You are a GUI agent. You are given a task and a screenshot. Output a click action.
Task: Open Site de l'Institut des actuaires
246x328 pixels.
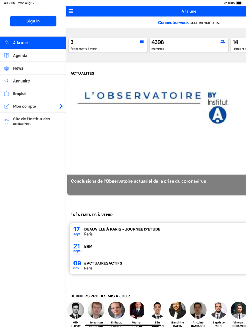click(x=33, y=121)
